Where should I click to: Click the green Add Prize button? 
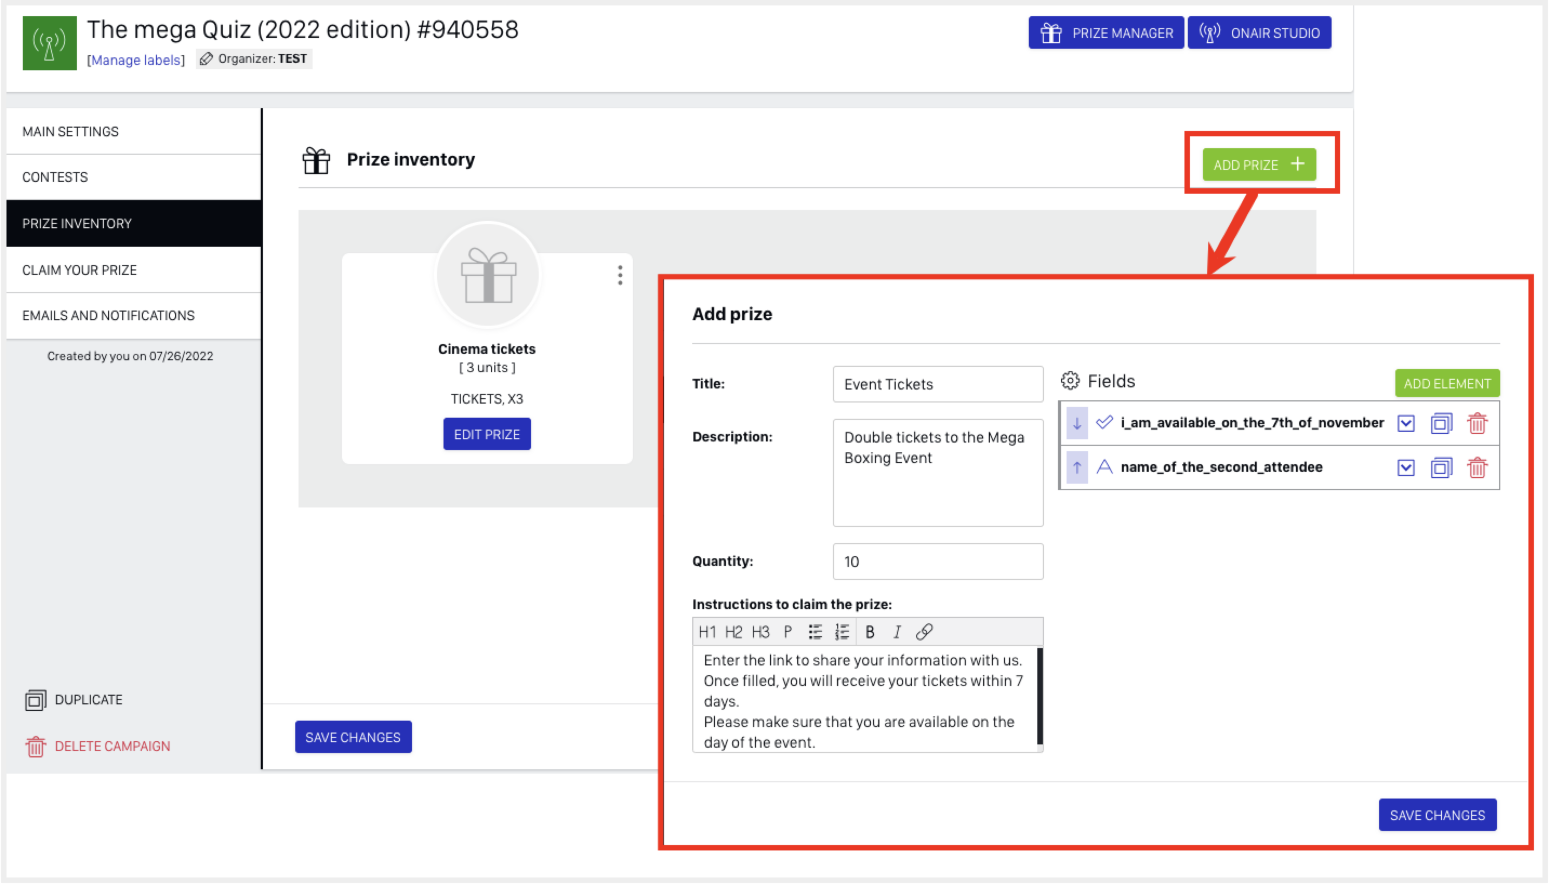1259,164
